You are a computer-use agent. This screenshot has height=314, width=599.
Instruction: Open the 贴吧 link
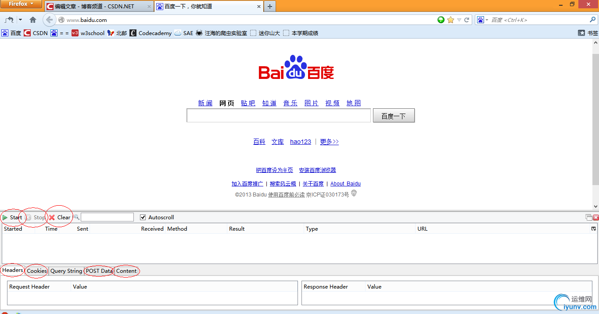(x=248, y=103)
